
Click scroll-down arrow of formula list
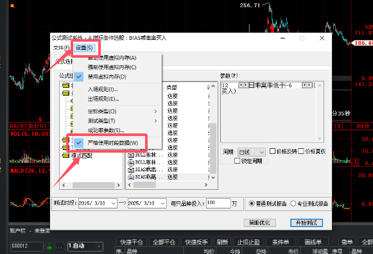pos(213,178)
